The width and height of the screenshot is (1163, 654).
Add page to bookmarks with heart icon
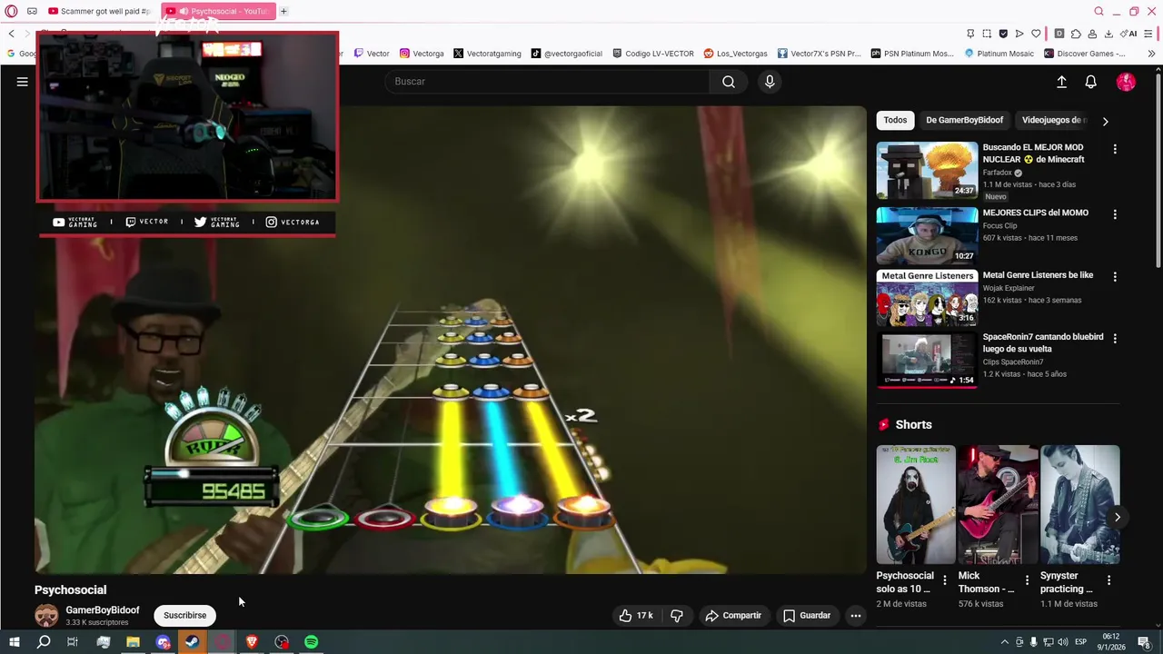coord(1036,34)
